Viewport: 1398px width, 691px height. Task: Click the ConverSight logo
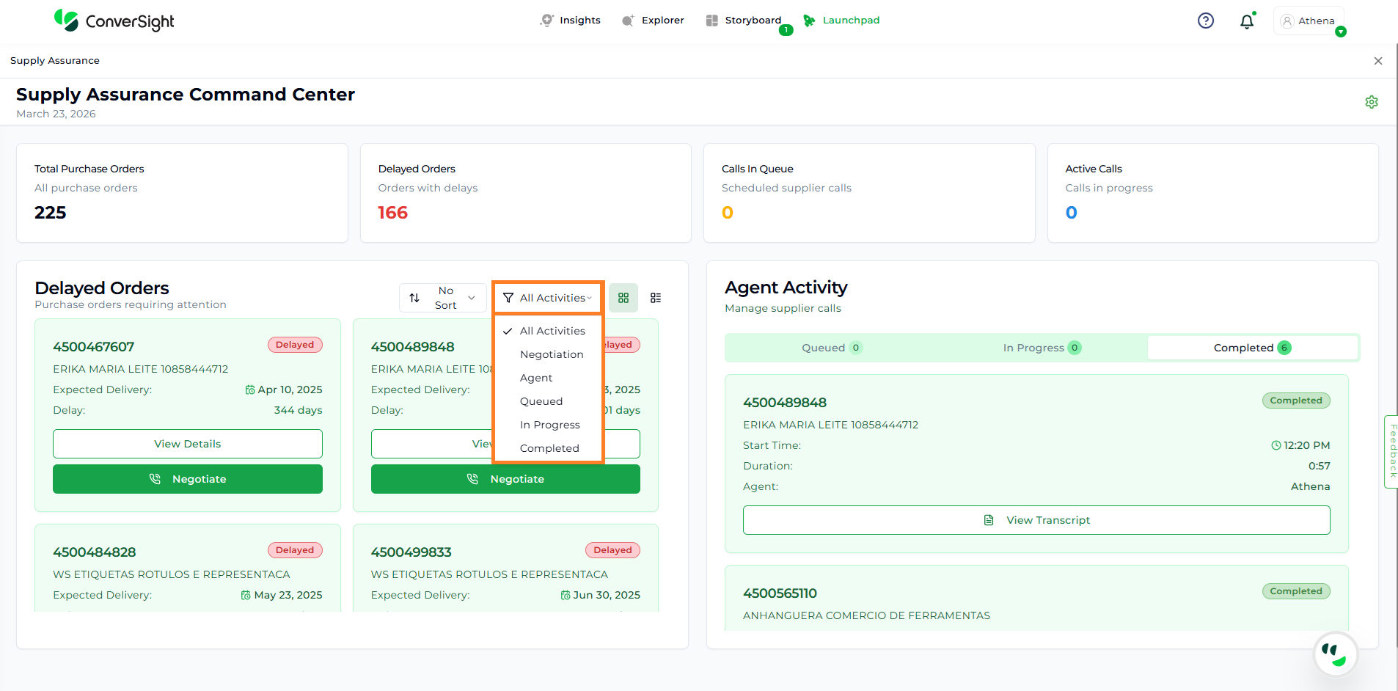click(114, 21)
